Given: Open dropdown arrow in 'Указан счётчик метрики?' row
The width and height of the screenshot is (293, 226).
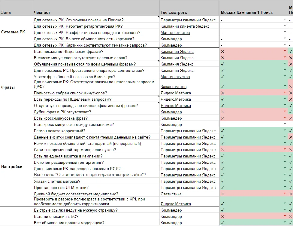Looking at the screenshot, I should coord(285,181).
